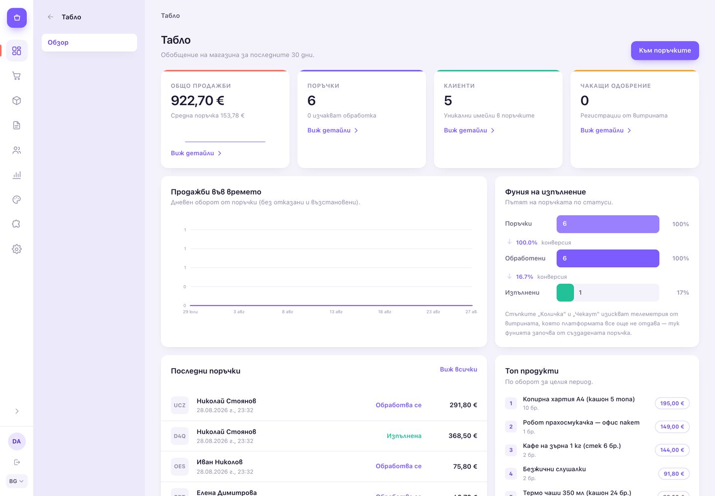Open the D4Q order row by Николай Стоянов
The image size is (715, 496).
(x=324, y=436)
